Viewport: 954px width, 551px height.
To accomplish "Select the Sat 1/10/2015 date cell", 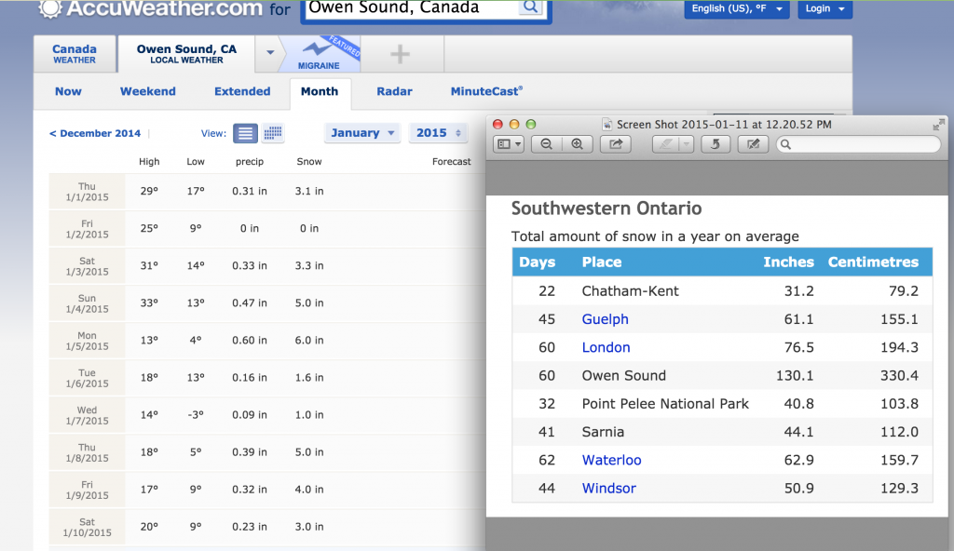I will click(x=87, y=528).
